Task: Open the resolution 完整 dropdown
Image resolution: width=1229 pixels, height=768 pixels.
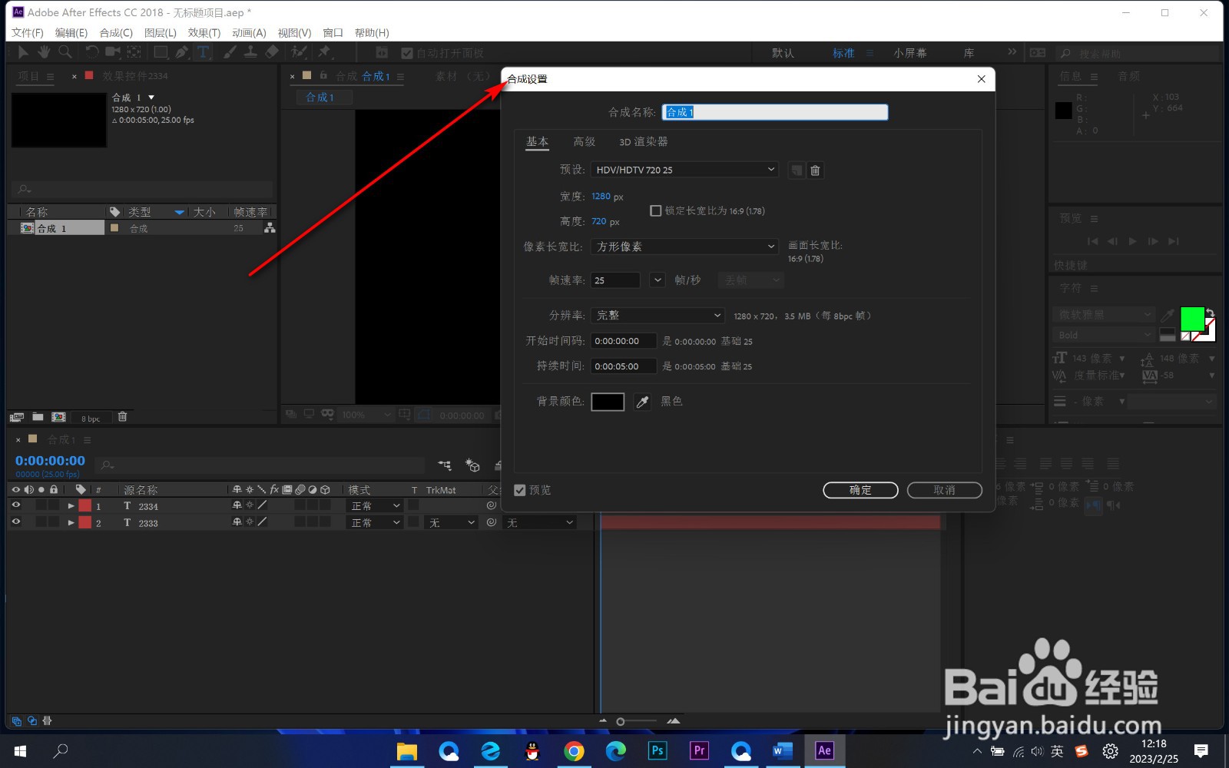Action: 658,316
